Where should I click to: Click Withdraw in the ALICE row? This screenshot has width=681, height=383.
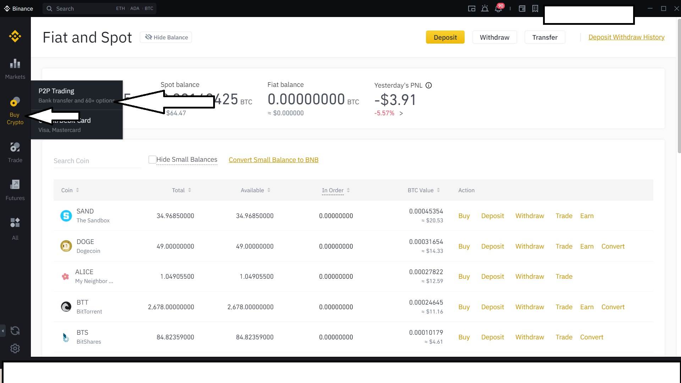point(530,276)
